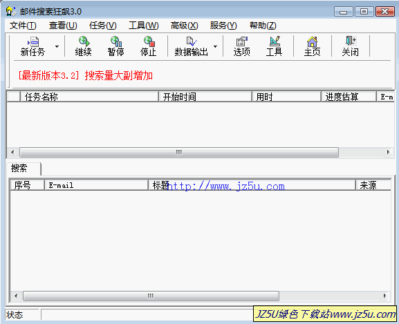Maximize the 邮件搜索狂飙3.0 window
The width and height of the screenshot is (399, 324).
[x=364, y=12]
